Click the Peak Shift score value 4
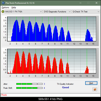101x101 pixels. coord(44,88)
